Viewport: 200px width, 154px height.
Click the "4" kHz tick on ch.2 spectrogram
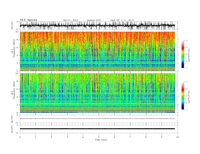[17, 97]
